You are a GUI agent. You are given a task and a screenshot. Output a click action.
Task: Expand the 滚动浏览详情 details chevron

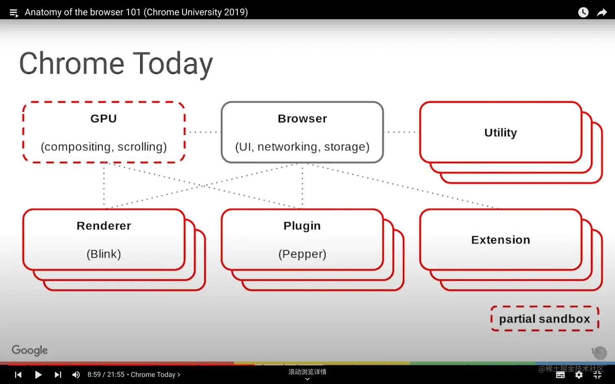[307, 379]
